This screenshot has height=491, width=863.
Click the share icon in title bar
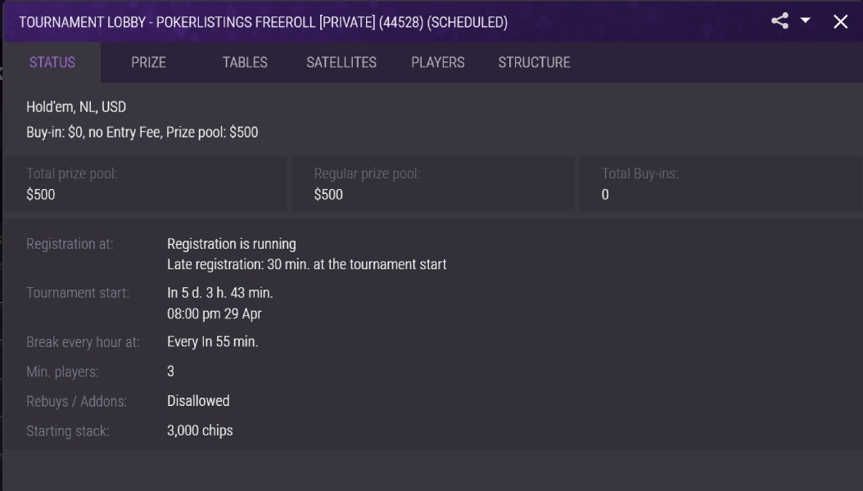click(x=779, y=21)
